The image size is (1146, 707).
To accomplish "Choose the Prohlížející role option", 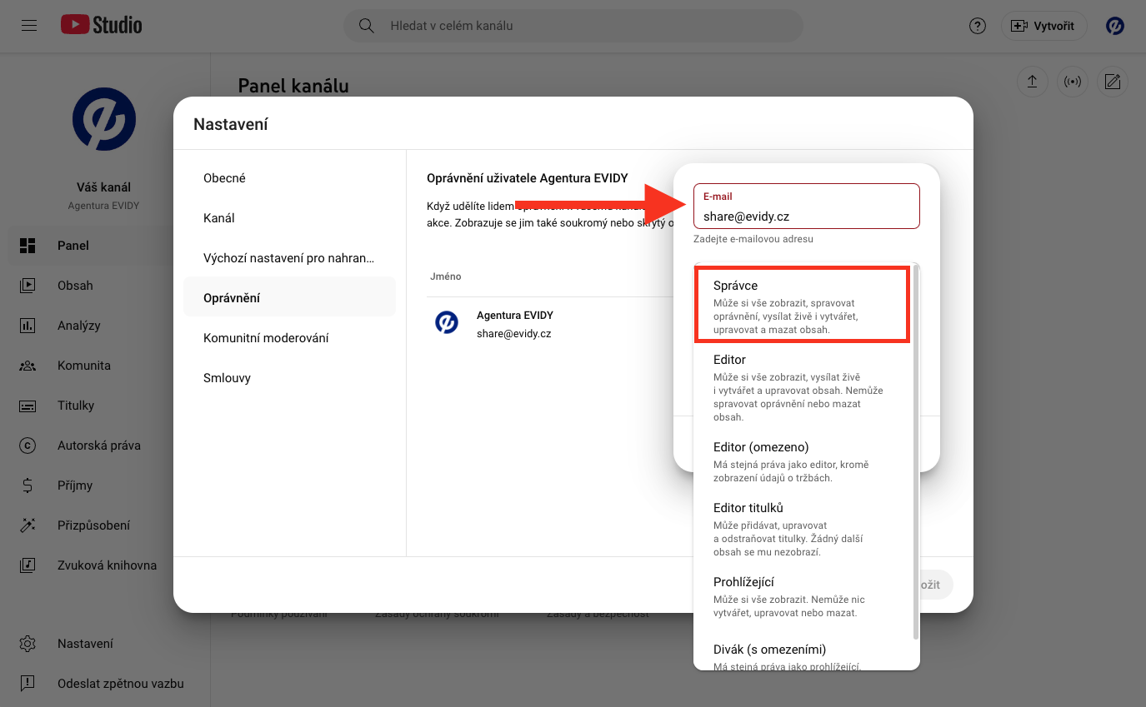I will click(x=803, y=596).
